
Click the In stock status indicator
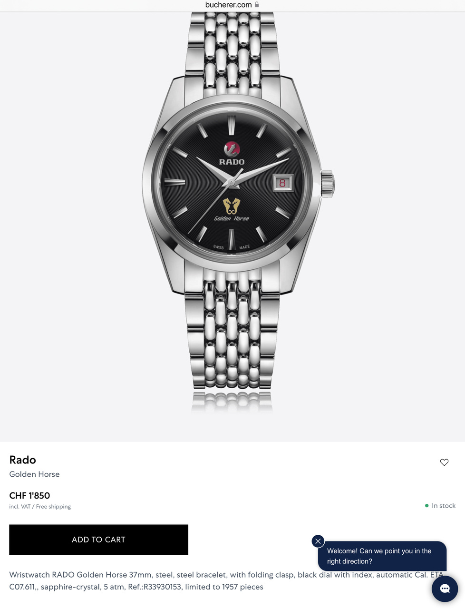[x=440, y=506]
